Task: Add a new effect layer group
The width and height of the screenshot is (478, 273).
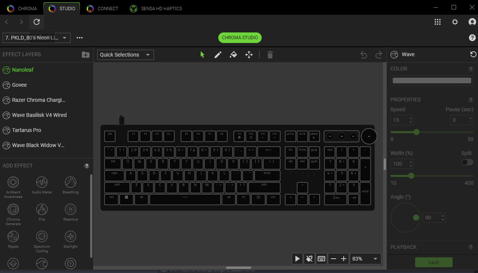Action: pos(86,55)
